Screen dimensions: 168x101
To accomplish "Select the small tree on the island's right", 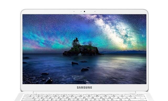I will [90, 44].
